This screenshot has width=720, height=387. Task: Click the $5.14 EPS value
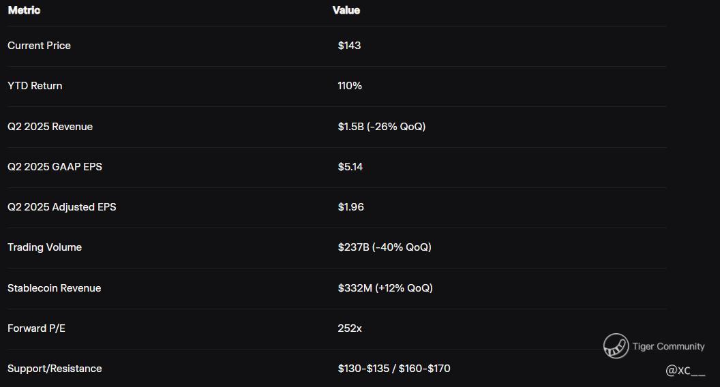pyautogui.click(x=350, y=167)
